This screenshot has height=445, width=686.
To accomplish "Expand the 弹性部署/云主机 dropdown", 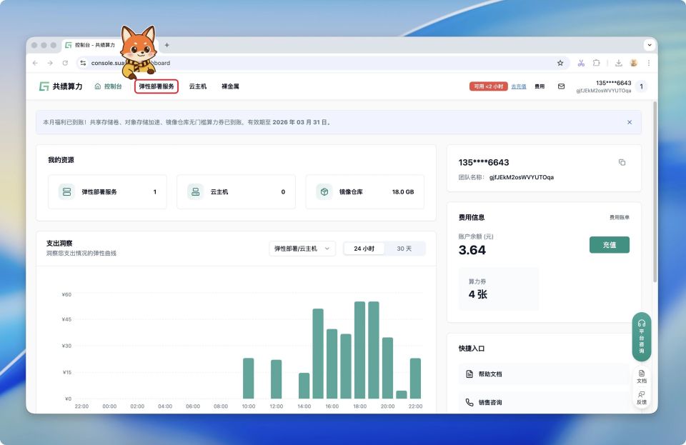I will 302,249.
